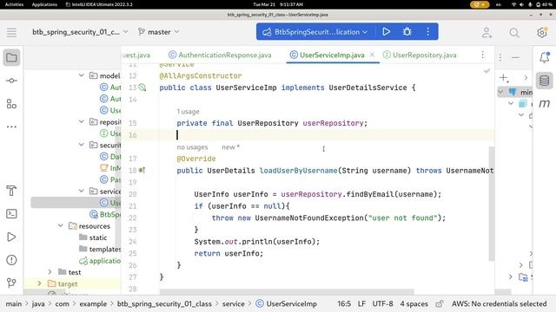Toggle the read-only lock in status bar
The width and height of the screenshot is (556, 312).
pyautogui.click(x=440, y=304)
